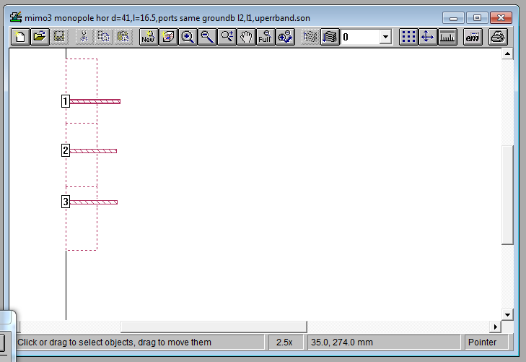Screen dimensions: 526x362
Task: Click vertical scrollbar up arrow
Action: coord(507,53)
